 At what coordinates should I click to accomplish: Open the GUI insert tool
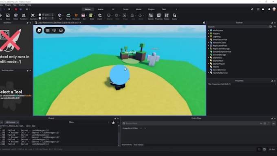pyautogui.click(x=84, y=16)
